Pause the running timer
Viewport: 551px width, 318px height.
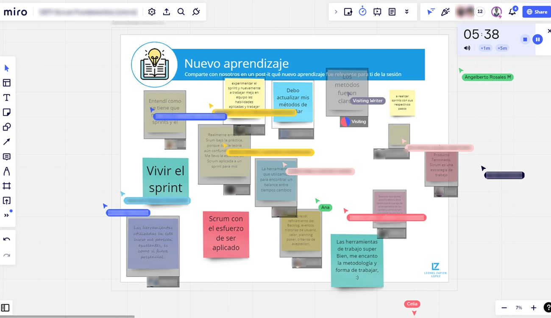click(x=537, y=39)
